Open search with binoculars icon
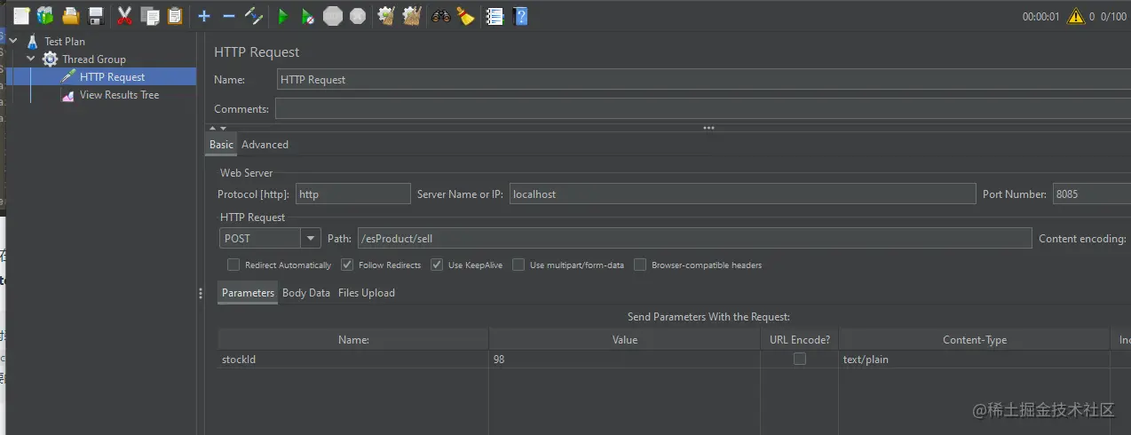 (x=440, y=15)
